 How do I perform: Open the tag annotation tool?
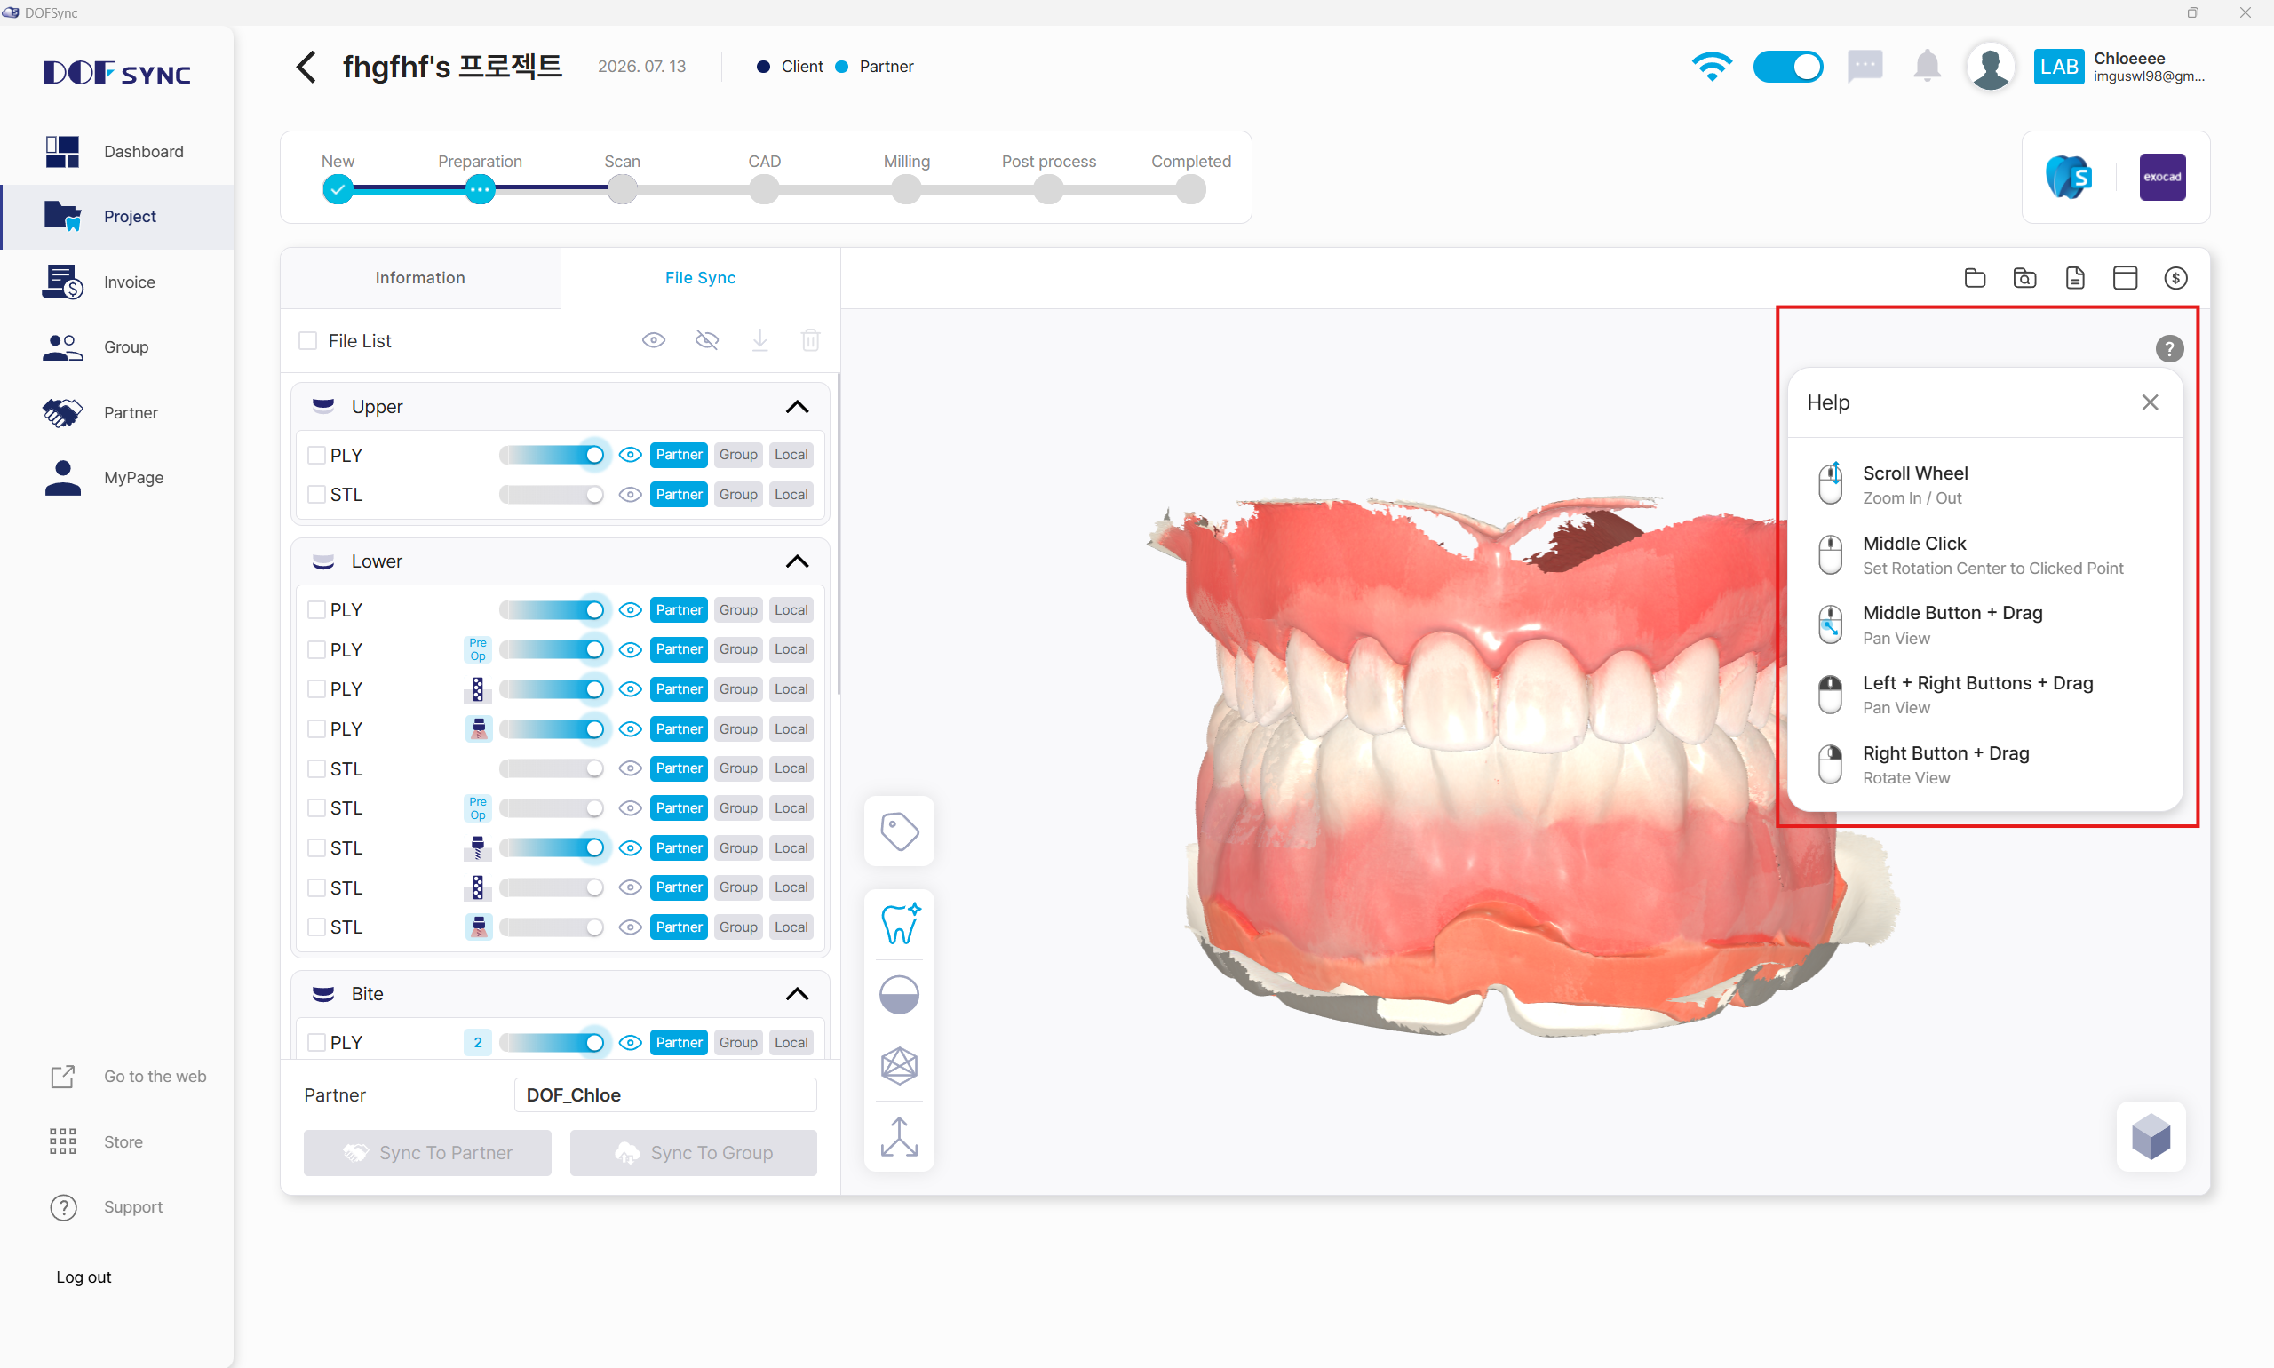pyautogui.click(x=899, y=831)
